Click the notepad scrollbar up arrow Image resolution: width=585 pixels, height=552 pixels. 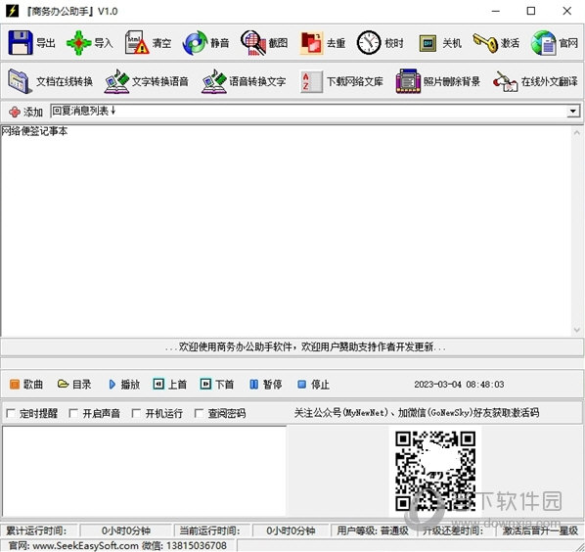pyautogui.click(x=577, y=132)
